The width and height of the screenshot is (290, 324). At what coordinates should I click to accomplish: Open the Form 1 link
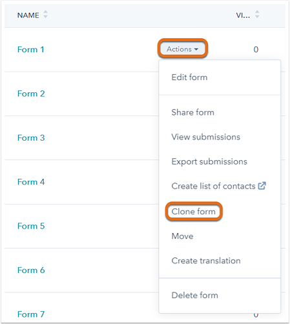point(31,50)
